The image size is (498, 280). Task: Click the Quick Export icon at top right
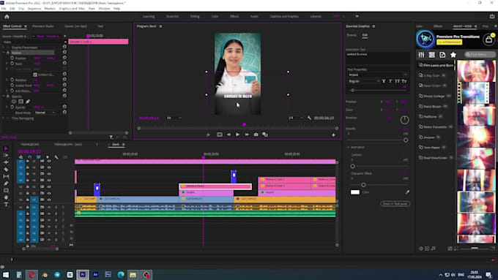492,17
